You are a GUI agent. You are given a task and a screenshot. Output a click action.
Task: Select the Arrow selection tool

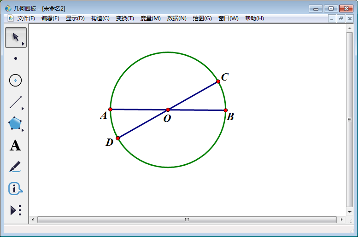tap(15, 37)
